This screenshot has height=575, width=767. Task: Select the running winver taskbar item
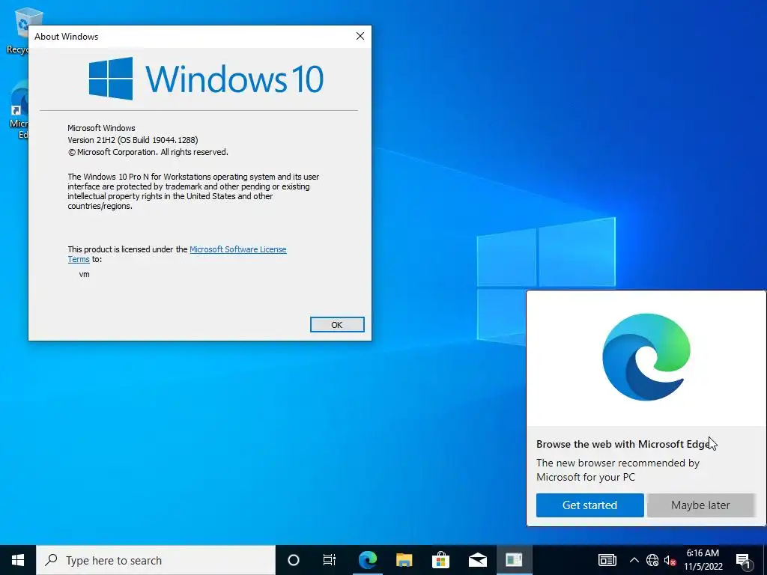[514, 560]
